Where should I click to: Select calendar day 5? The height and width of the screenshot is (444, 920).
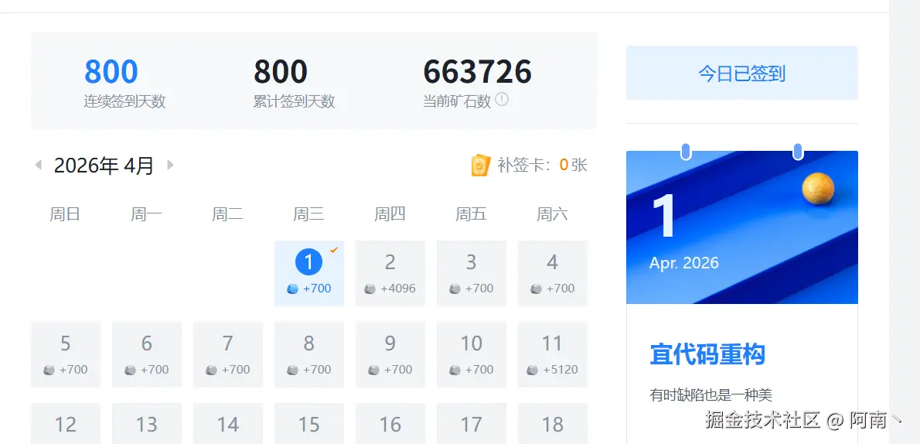tap(66, 354)
